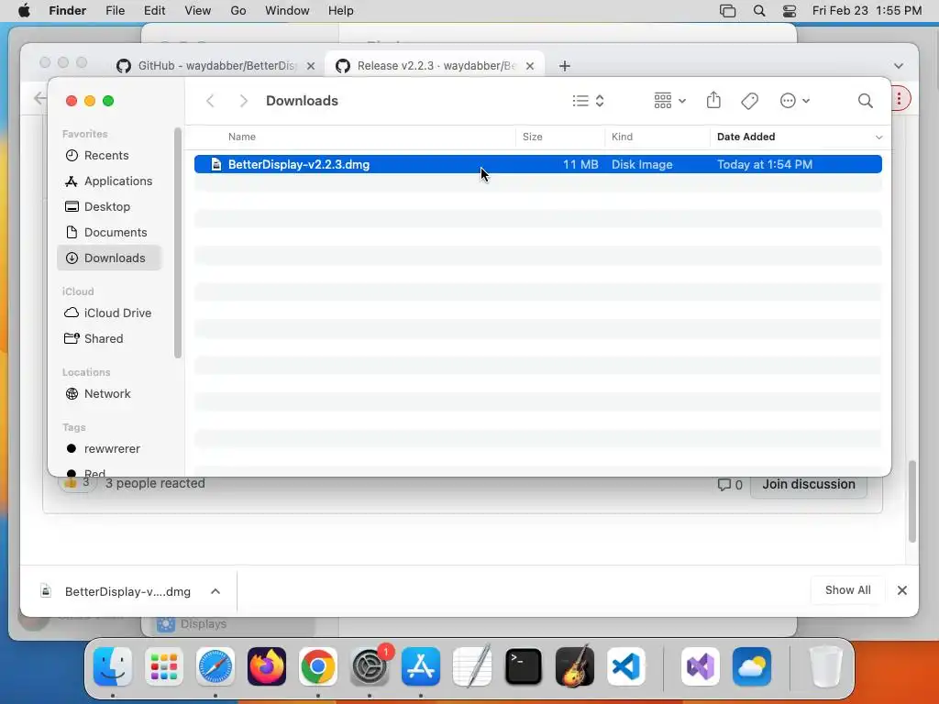Image resolution: width=939 pixels, height=704 pixels.
Task: Click Show All downloads button
Action: (847, 590)
